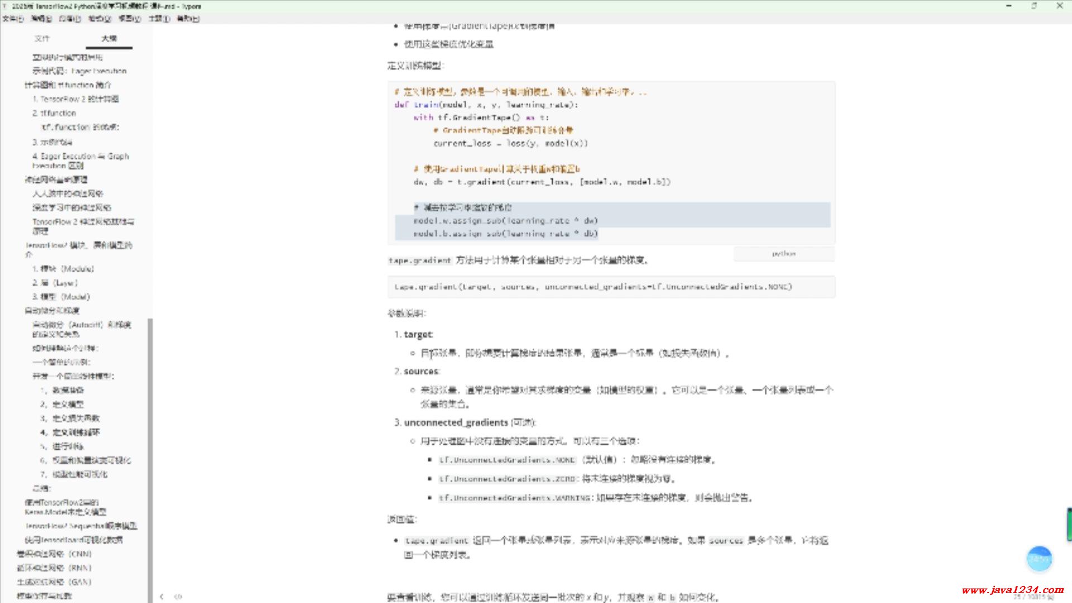
Task: Click the word count in status bar
Action: pyautogui.click(x=1035, y=597)
